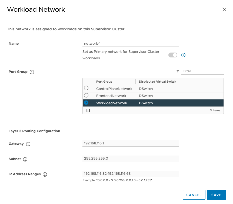The image size is (233, 204).
Task: Click the IP Address Ranges info icon
Action: (x=45, y=174)
